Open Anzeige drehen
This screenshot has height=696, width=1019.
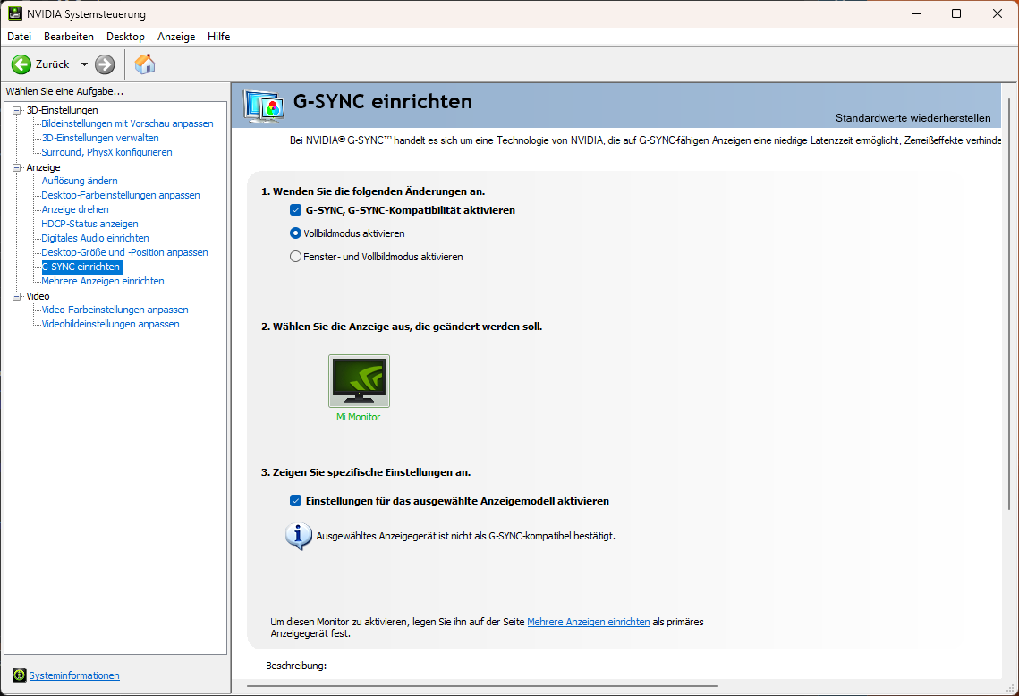[x=75, y=209]
